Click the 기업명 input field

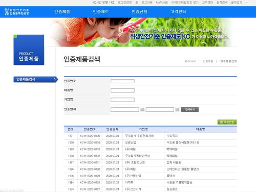point(122,100)
